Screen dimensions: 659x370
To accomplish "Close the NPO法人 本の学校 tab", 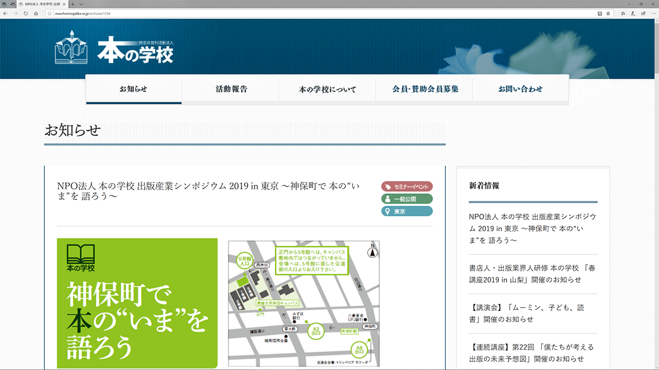I will (x=64, y=4).
